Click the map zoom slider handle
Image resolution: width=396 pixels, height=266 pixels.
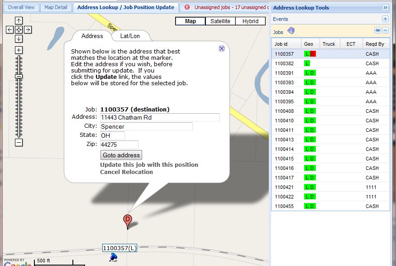coord(19,77)
